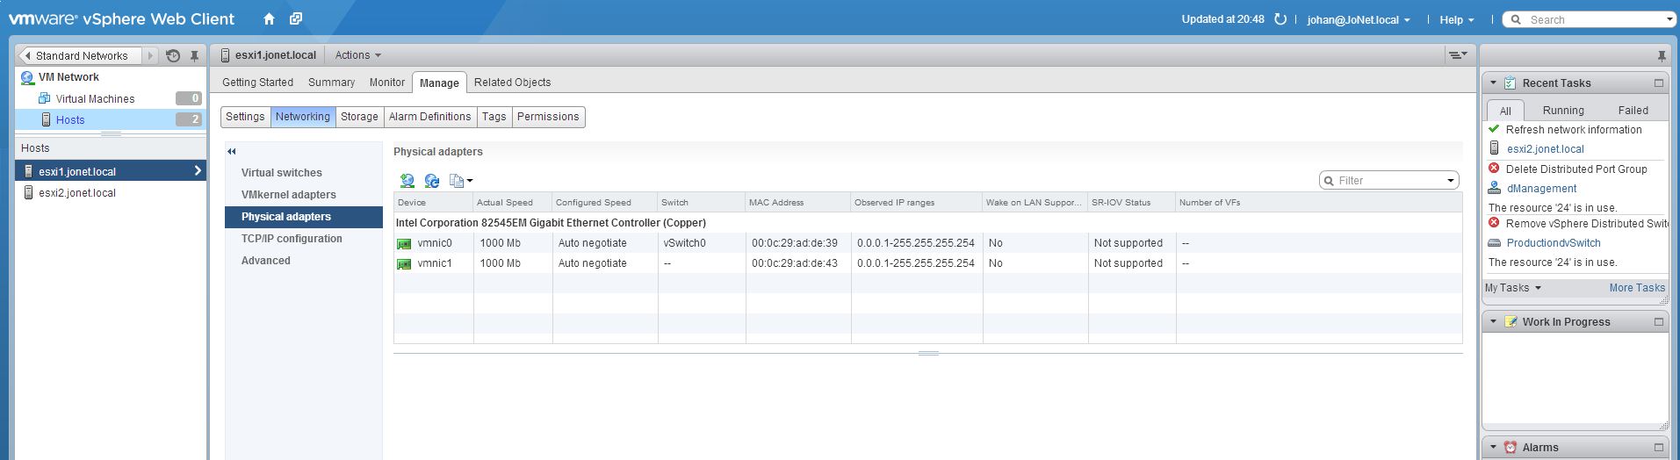Open the Actions dropdown menu
Screen dimensions: 1680x460
click(358, 54)
